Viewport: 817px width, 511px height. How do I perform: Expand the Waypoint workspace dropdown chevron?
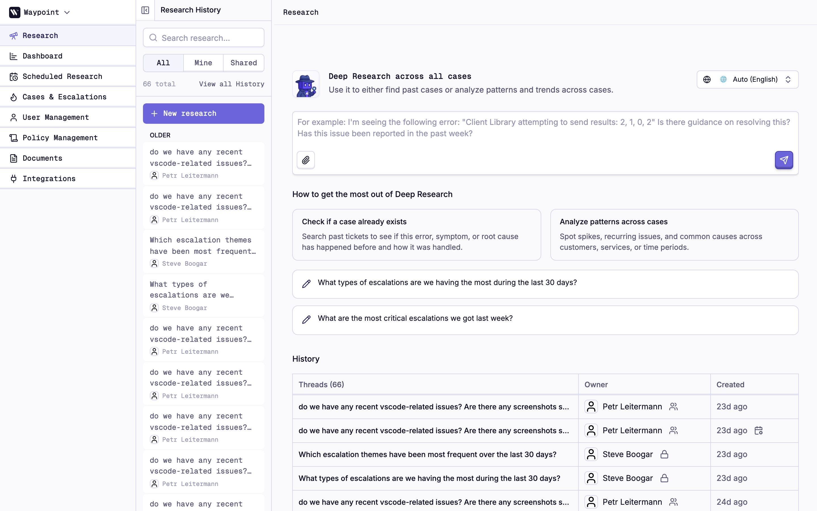tap(67, 12)
